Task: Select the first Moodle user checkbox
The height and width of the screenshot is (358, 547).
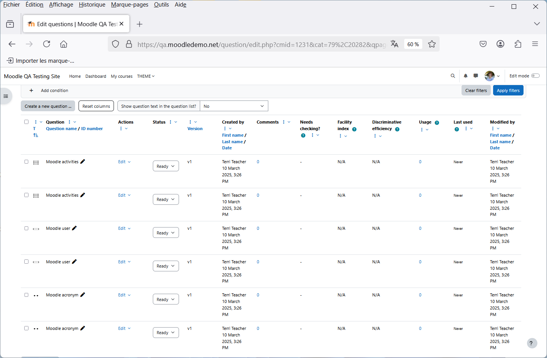Action: pos(26,228)
